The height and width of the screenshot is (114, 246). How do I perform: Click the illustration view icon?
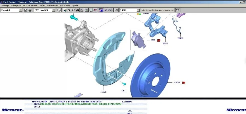point(101,10)
